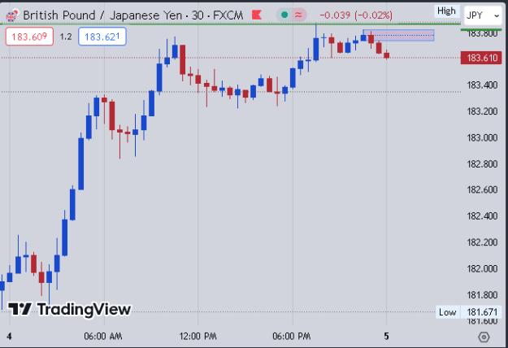This screenshot has height=348, width=508.
Task: Click the Low label on price scale
Action: point(448,312)
